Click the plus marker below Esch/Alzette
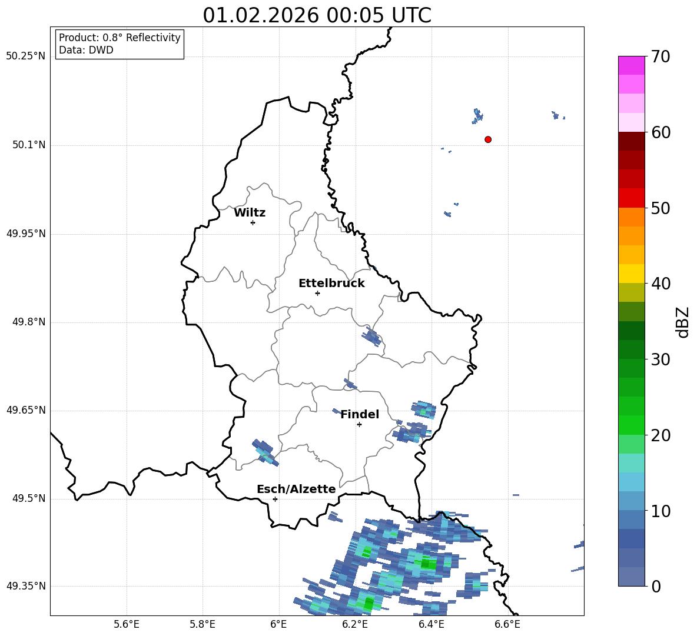Screen dimensions: 697x636 pyautogui.click(x=275, y=499)
